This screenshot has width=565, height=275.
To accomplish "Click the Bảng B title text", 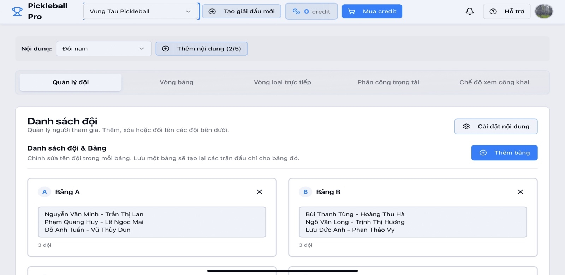I will click(x=328, y=192).
